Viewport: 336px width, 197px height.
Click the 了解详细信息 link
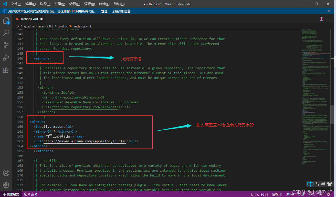pos(121,11)
